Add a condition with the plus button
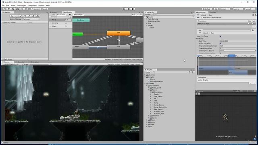The image size is (258, 145). [x=251, y=83]
